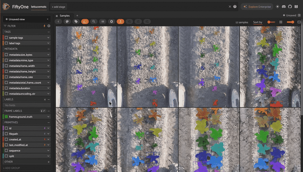The height and width of the screenshot is (172, 303).
Task: Check the metadata.total_frame_count field
Action: click(x=6, y=83)
